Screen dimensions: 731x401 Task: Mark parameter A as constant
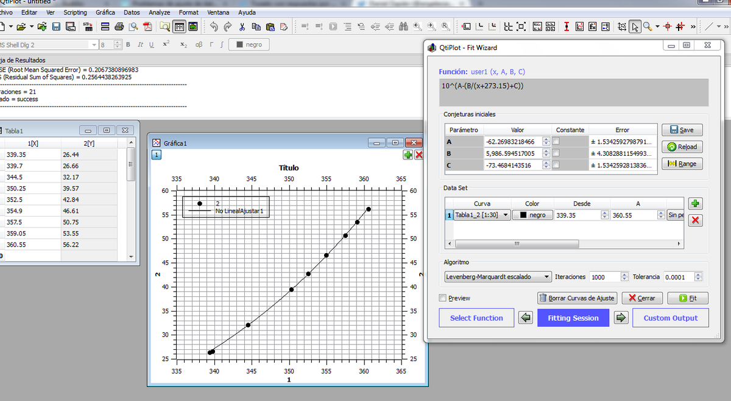tap(556, 141)
